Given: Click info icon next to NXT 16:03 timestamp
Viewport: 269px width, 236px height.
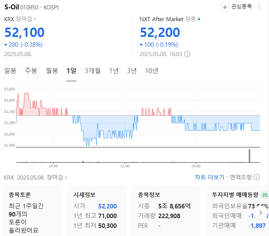Looking at the screenshot, I should 187,54.
